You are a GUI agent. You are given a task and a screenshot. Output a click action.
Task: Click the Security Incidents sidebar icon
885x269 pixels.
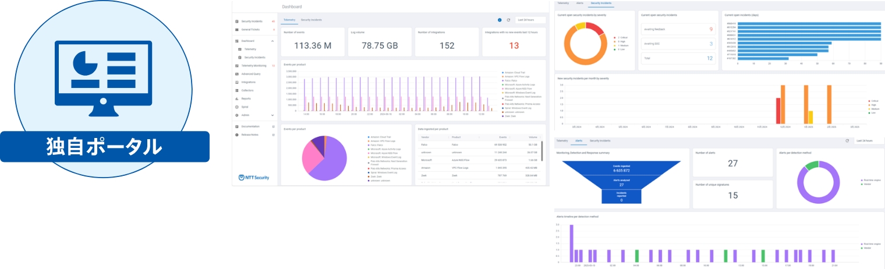pyautogui.click(x=237, y=21)
